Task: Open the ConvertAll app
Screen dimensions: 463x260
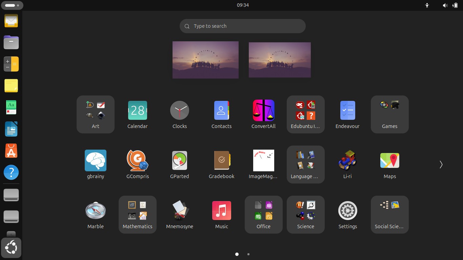Action: (263, 114)
